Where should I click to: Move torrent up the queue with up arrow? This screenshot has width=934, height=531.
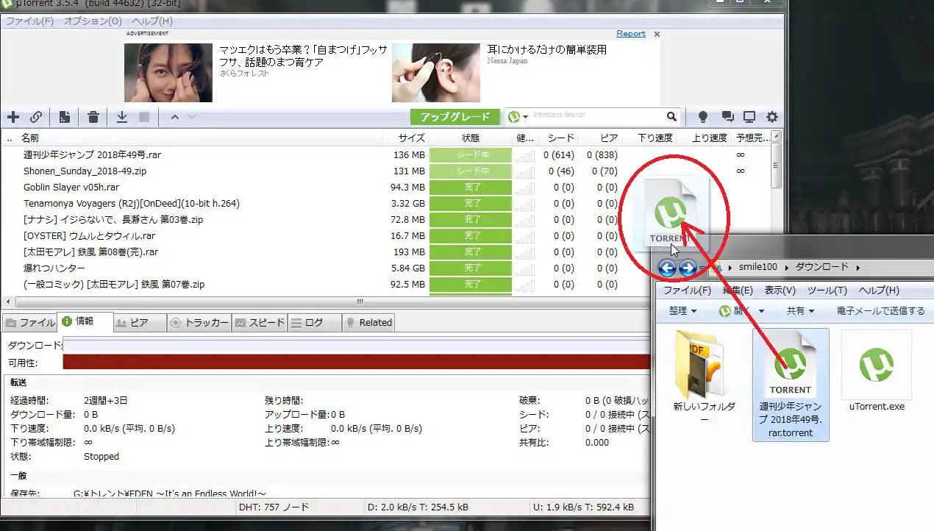[x=174, y=117]
